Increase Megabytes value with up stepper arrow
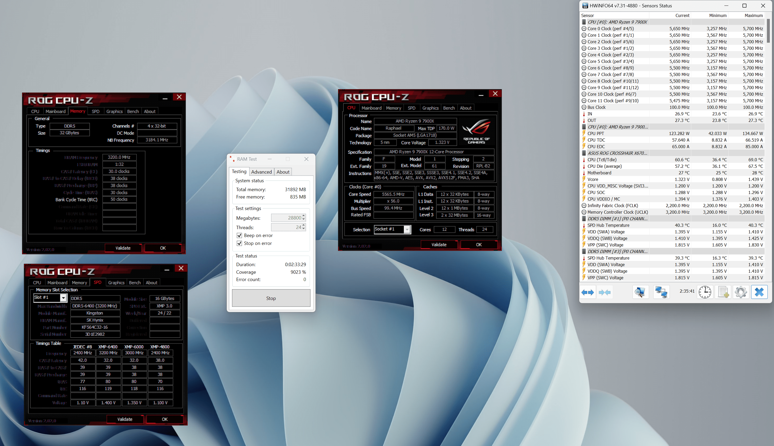This screenshot has width=774, height=446. point(303,216)
